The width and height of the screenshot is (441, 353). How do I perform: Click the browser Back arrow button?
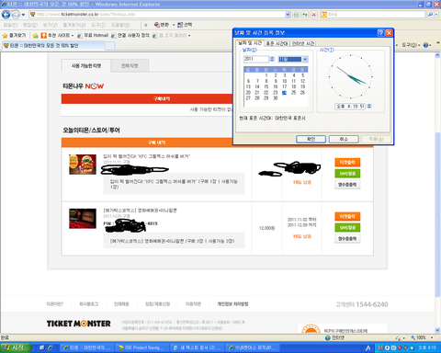(6, 15)
